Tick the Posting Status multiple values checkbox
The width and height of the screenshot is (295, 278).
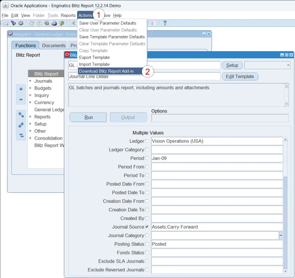[x=147, y=244]
